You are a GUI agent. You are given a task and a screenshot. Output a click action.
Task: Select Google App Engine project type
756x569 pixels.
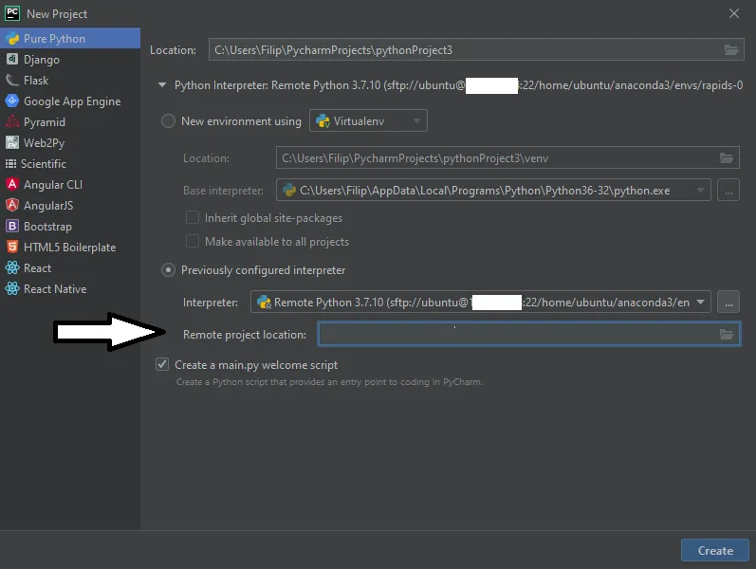pyautogui.click(x=70, y=101)
